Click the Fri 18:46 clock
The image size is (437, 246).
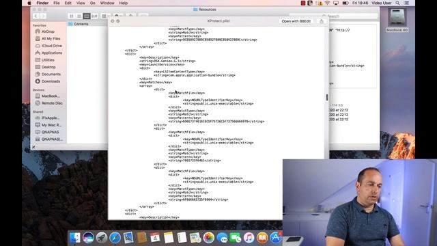(x=360, y=3)
